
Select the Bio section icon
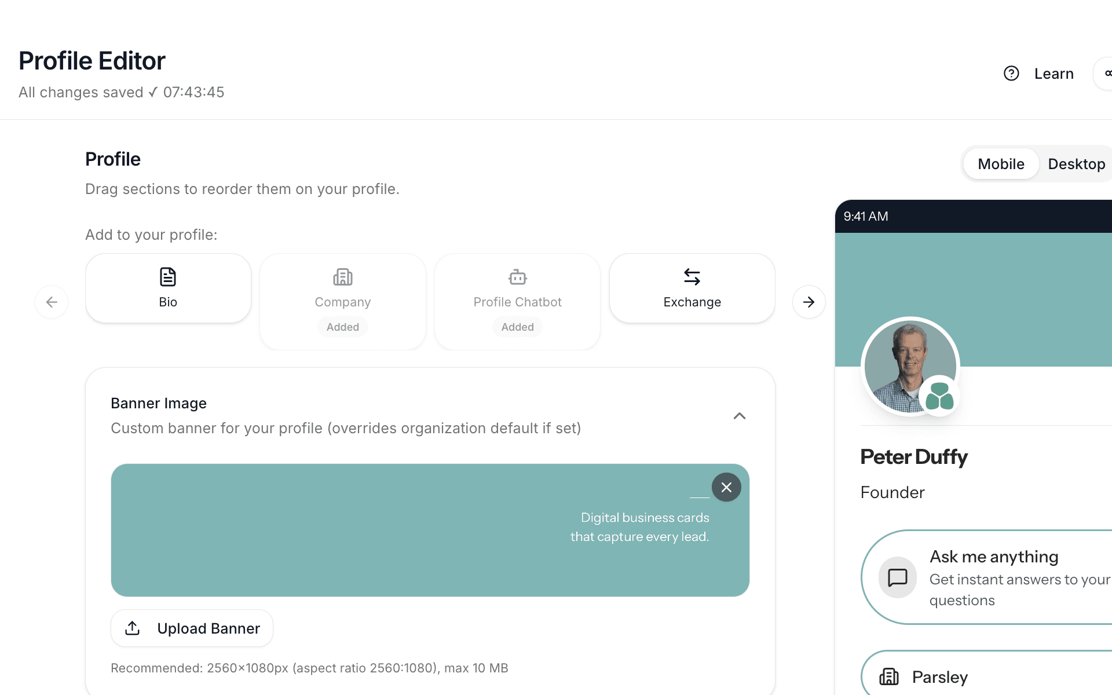[x=167, y=277]
